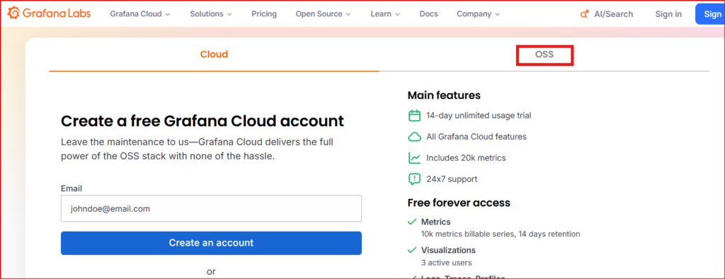725x279 pixels.
Task: Click the green checkmark next to Visualizations
Action: point(412,250)
